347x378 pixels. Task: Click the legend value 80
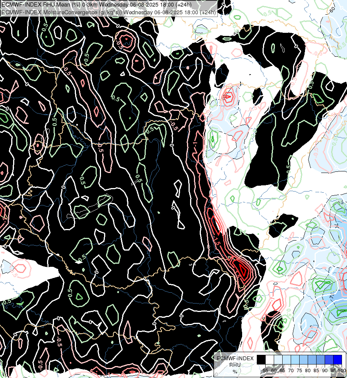coord(308,371)
